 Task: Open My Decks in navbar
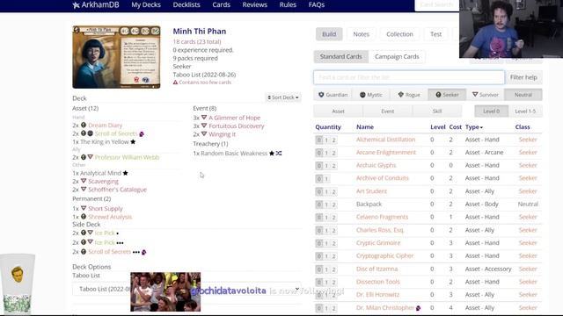pos(146,4)
